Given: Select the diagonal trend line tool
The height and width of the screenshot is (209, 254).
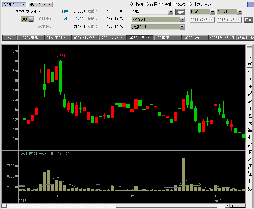Looking at the screenshot, I should point(250,94).
